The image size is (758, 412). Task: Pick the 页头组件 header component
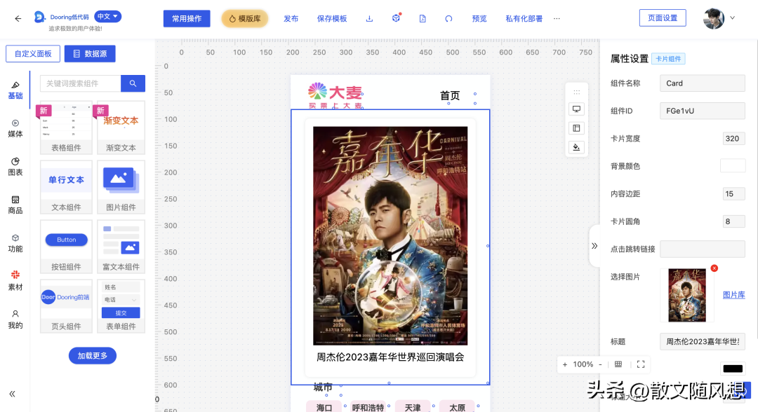coord(66,306)
